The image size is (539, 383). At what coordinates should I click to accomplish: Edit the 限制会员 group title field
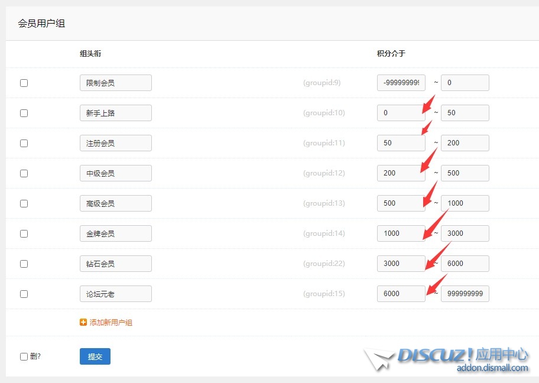[x=115, y=83]
